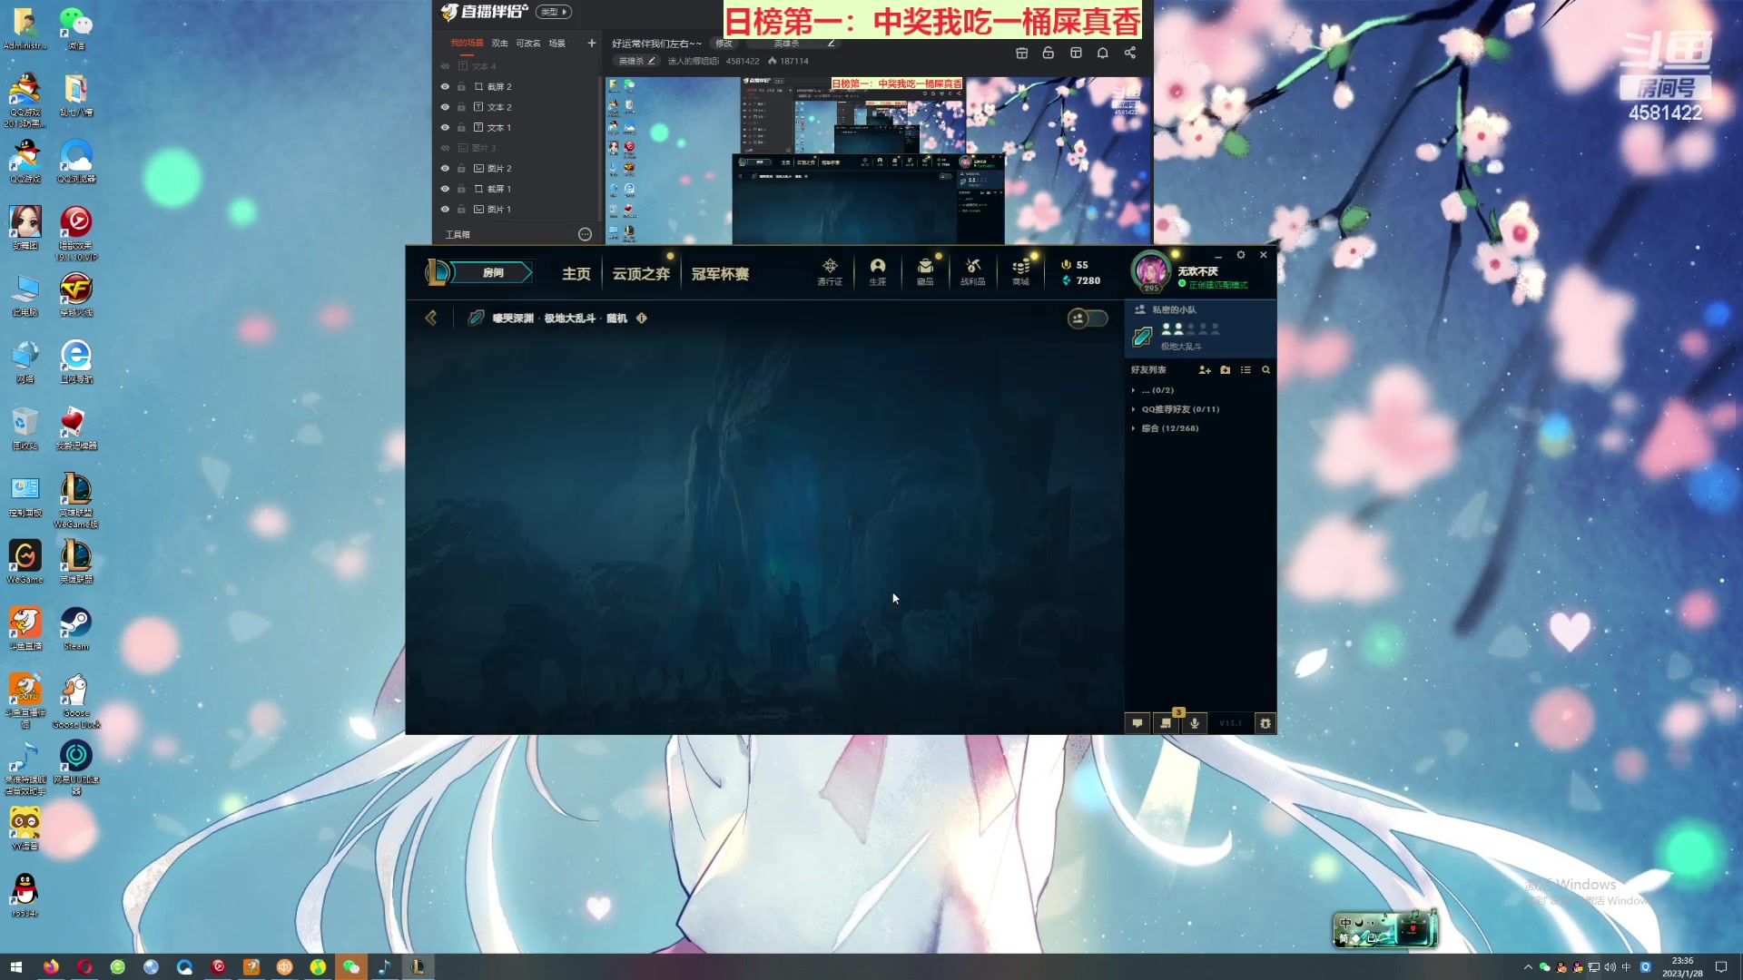This screenshot has width=1743, height=980.
Task: Open the 战利品 loot icon
Action: (x=973, y=271)
